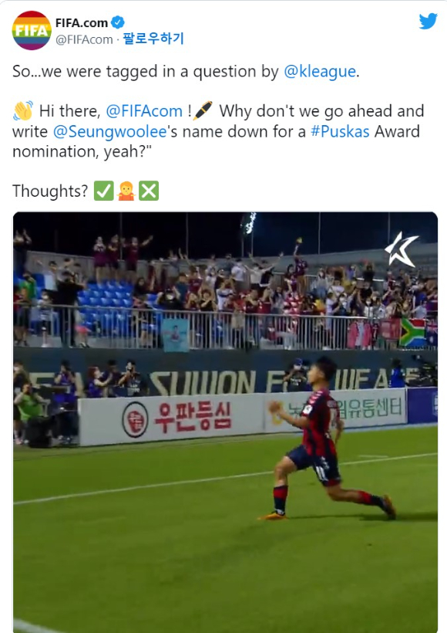Click the South African flag in stands
This screenshot has height=633, width=447.
pyautogui.click(x=412, y=332)
